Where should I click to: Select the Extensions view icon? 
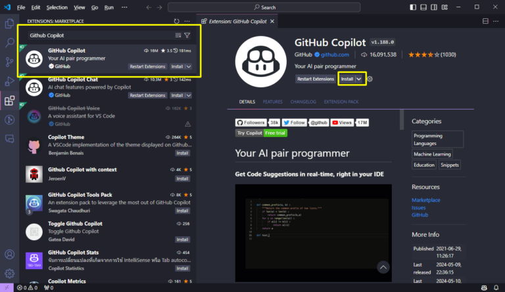[x=9, y=100]
